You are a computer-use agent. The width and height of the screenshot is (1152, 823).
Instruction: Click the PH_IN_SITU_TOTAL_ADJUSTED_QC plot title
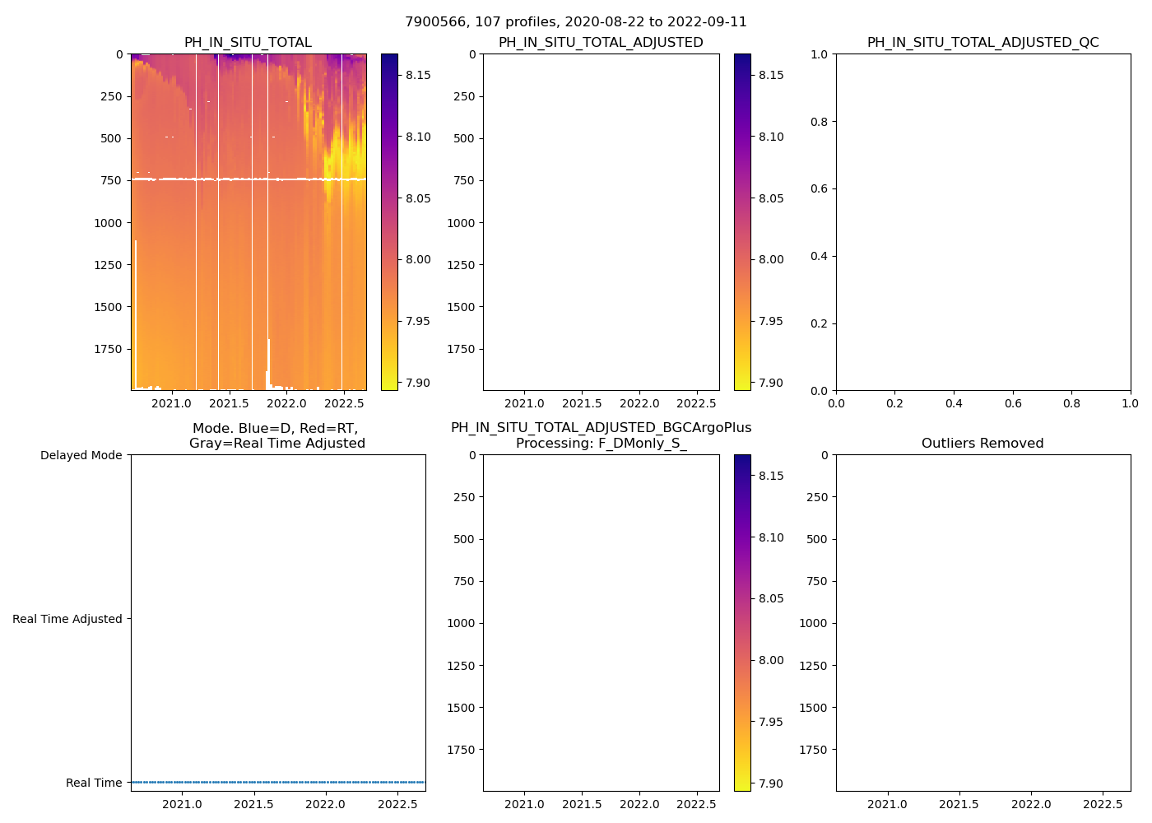pos(982,43)
